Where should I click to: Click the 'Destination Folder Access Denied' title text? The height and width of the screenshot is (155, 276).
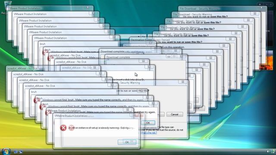[x=151, y=40]
